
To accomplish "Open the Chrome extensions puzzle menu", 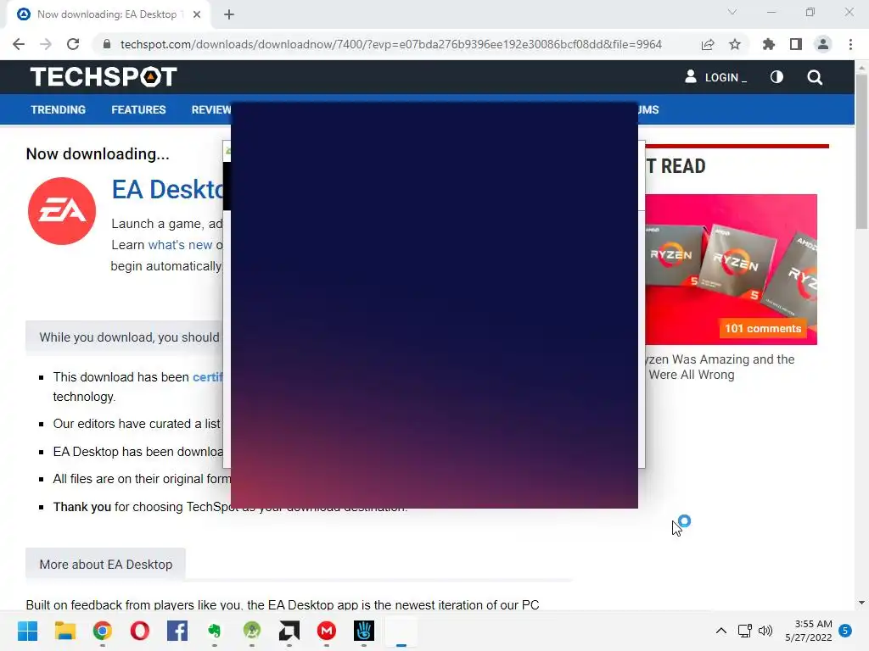I will coord(769,44).
